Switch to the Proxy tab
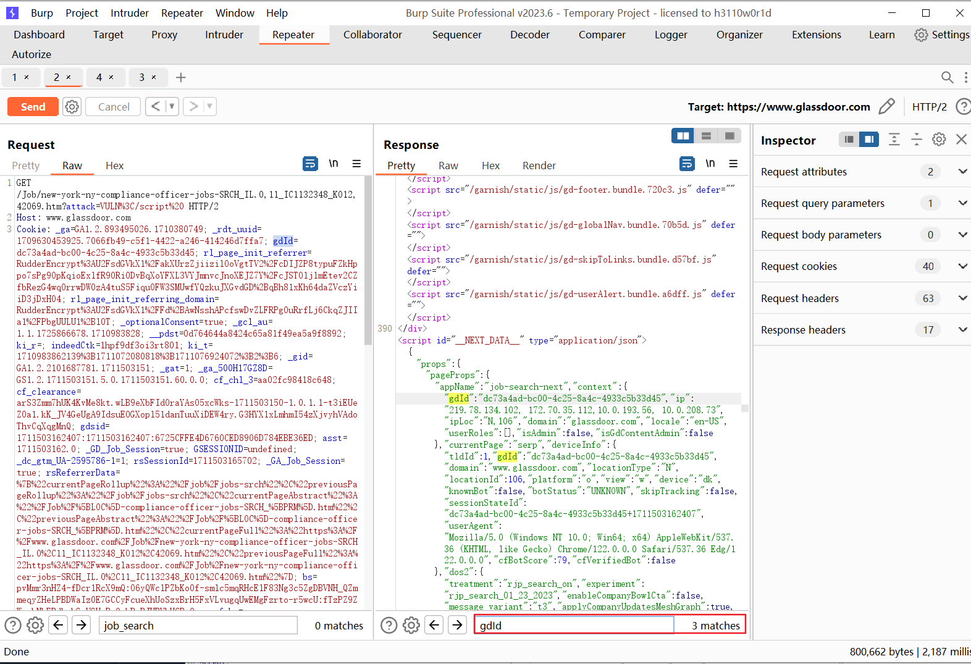The width and height of the screenshot is (971, 664). click(x=164, y=35)
